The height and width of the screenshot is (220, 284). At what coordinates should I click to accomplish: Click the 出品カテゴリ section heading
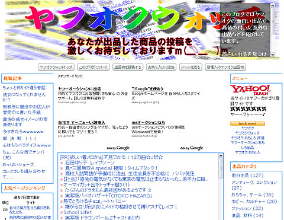pos(244,167)
